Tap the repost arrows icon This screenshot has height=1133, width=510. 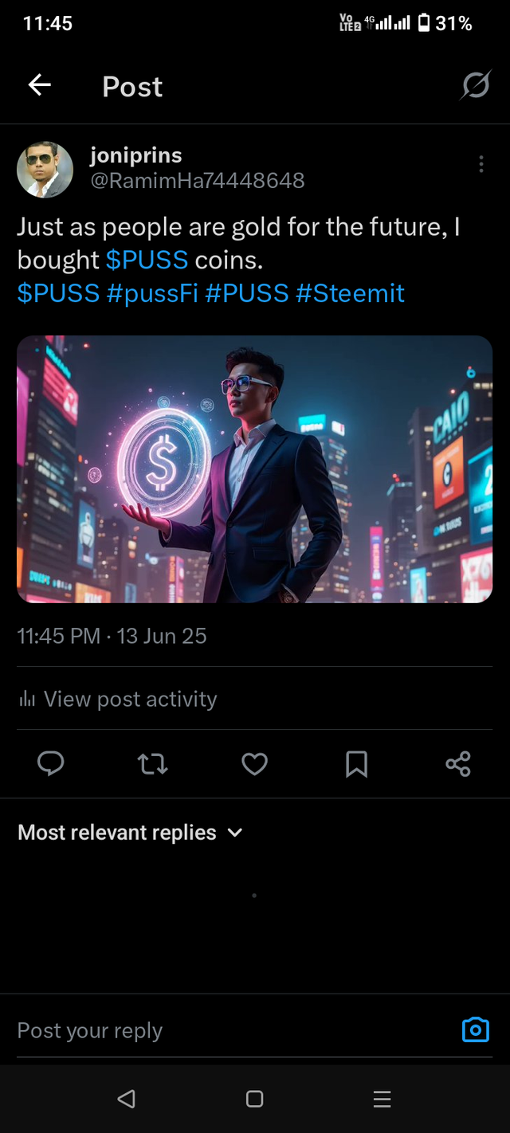click(x=152, y=764)
